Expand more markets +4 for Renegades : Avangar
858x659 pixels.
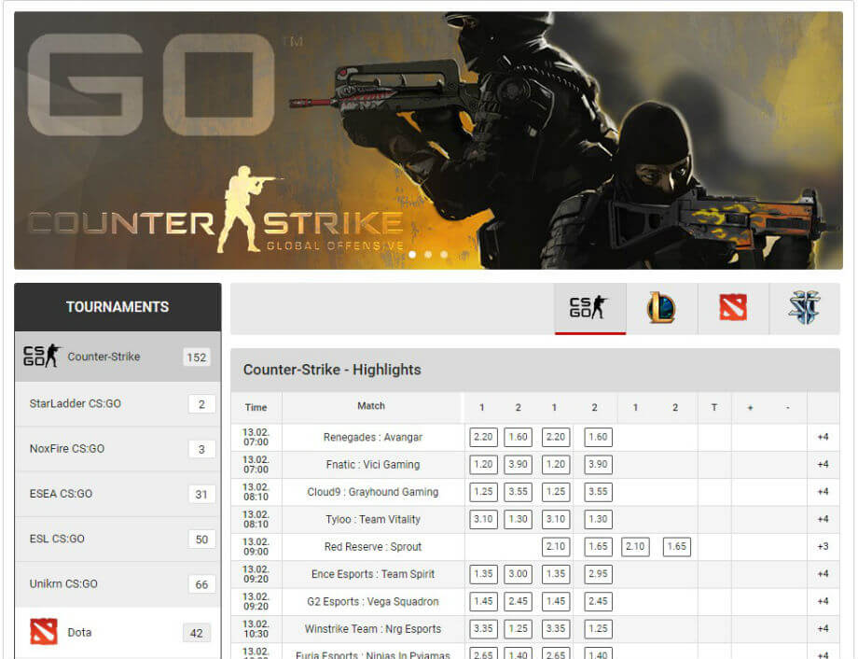click(x=823, y=437)
